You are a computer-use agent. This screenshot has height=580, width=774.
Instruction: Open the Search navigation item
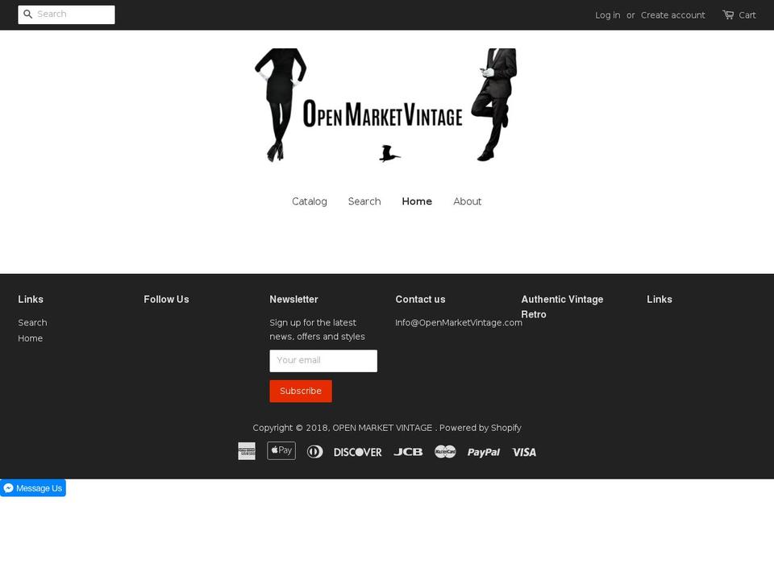point(364,201)
